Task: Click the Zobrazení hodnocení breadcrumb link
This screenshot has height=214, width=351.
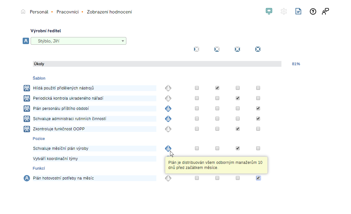Action: (x=109, y=12)
